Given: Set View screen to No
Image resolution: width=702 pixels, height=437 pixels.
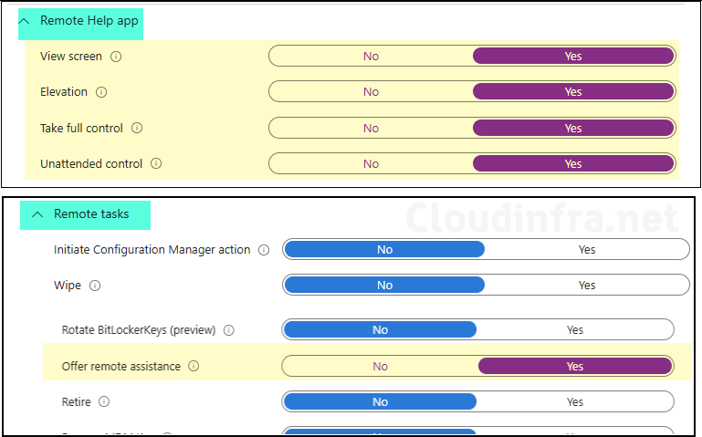Looking at the screenshot, I should click(371, 57).
